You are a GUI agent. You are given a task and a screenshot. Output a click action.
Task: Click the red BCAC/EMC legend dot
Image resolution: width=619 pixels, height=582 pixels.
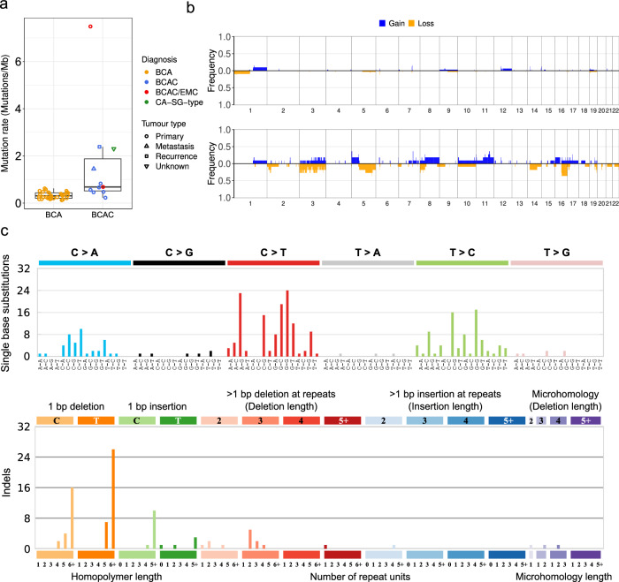[x=147, y=92]
